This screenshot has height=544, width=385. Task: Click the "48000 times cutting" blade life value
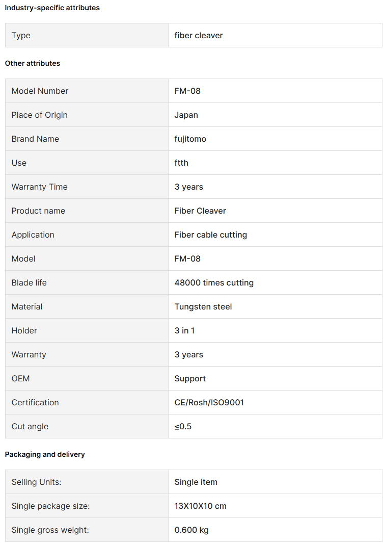click(214, 282)
